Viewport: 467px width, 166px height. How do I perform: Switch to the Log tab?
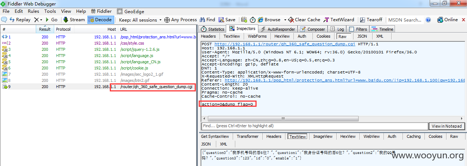(x=337, y=29)
